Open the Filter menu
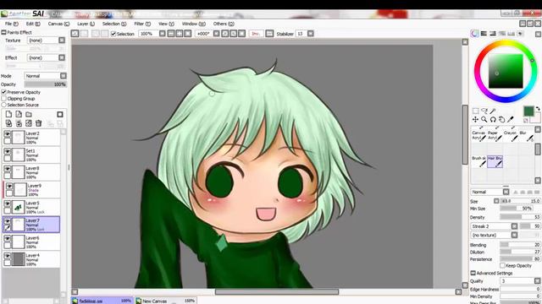The height and width of the screenshot is (304, 542). (x=142, y=24)
